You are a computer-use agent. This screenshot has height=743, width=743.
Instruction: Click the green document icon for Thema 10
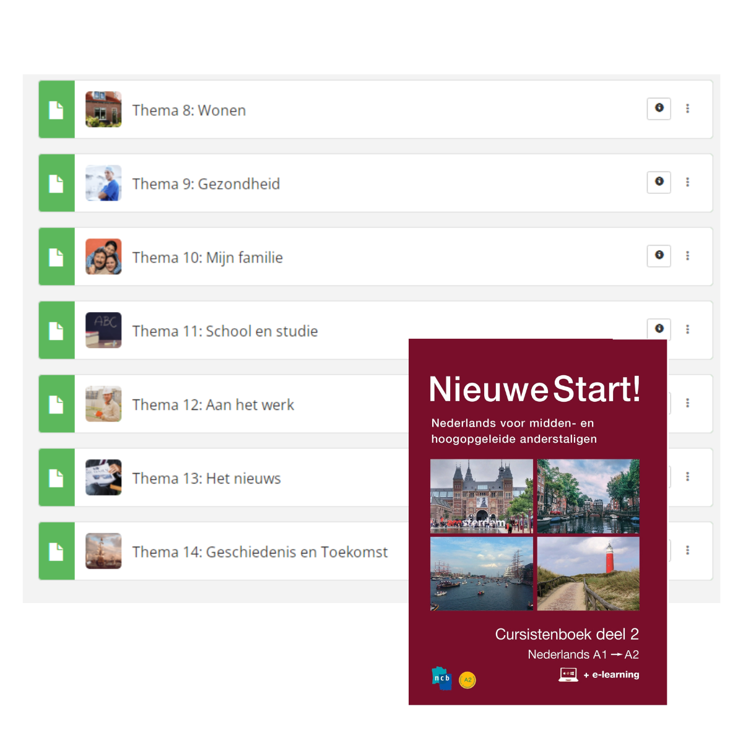(56, 258)
